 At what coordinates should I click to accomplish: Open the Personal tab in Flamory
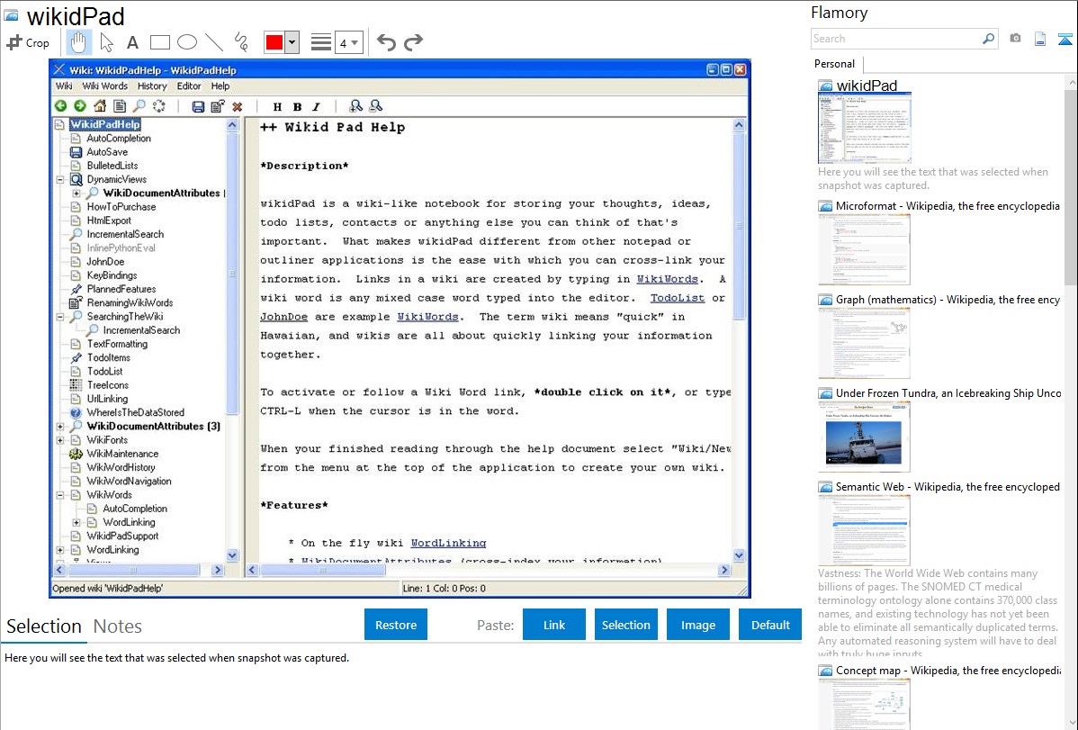click(x=835, y=64)
